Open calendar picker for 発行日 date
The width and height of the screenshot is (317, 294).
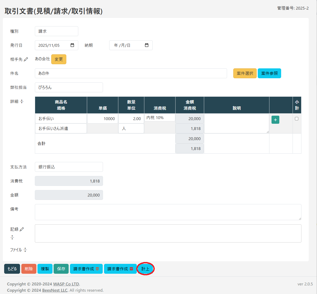pyautogui.click(x=72, y=45)
